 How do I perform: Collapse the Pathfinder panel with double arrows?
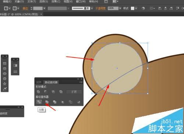tap(78, 79)
